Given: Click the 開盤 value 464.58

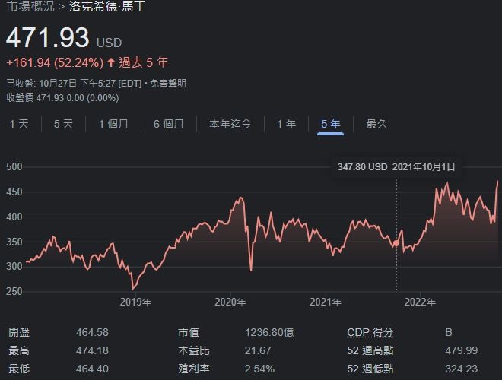Looking at the screenshot, I should pyautogui.click(x=92, y=333).
